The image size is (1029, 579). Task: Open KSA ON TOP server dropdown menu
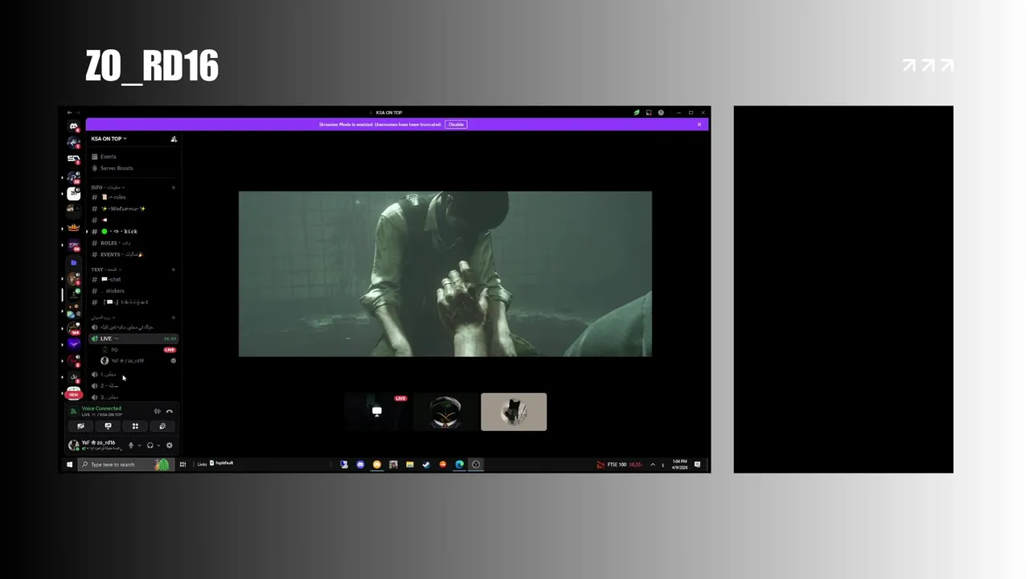tap(109, 138)
